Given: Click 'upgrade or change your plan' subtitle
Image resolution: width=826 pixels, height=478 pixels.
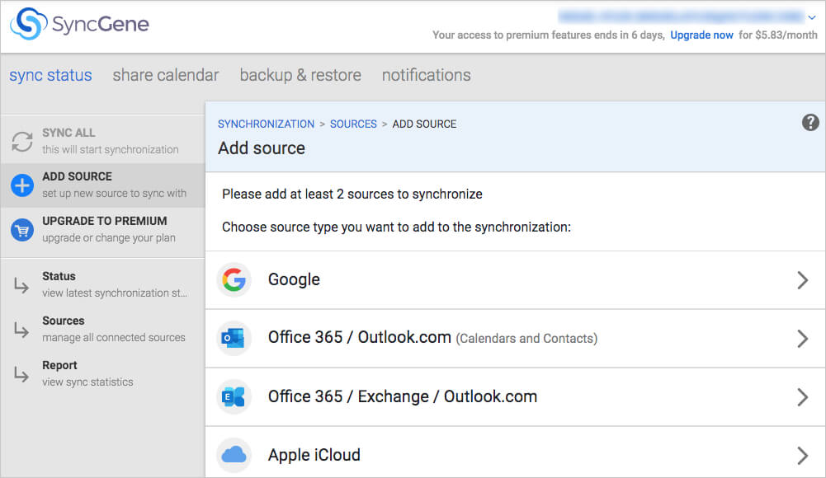Looking at the screenshot, I should tap(109, 238).
